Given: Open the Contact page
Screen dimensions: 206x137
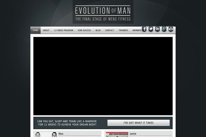Looking at the screenshot, I should (x=110, y=30).
